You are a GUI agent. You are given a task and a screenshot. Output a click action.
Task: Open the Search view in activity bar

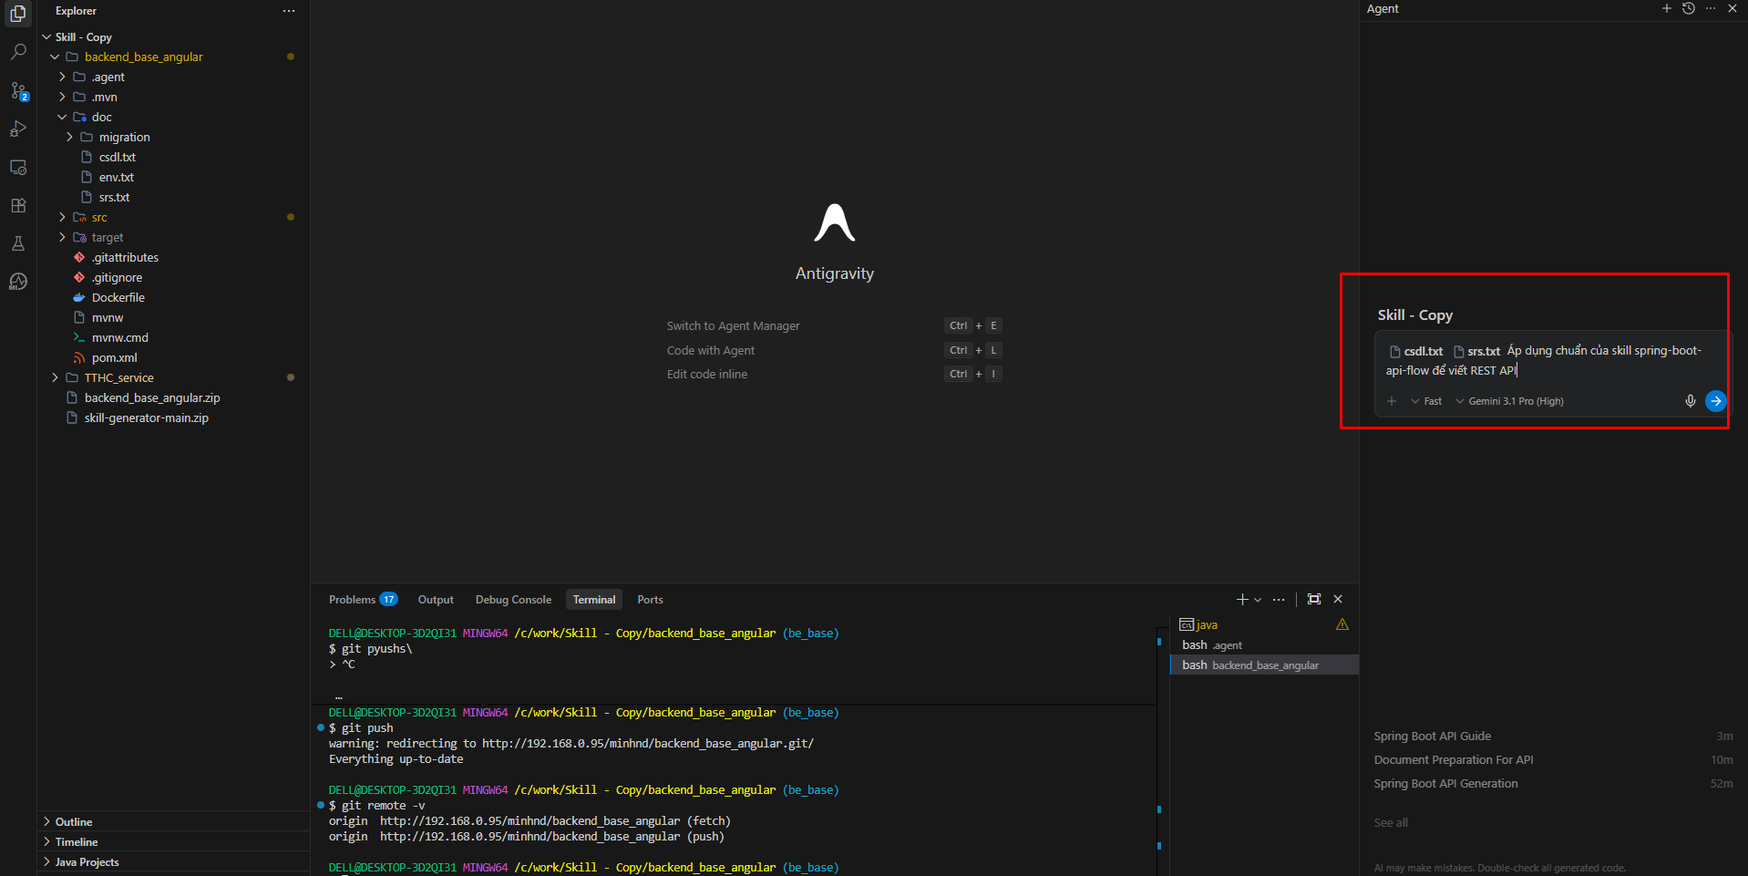18,52
